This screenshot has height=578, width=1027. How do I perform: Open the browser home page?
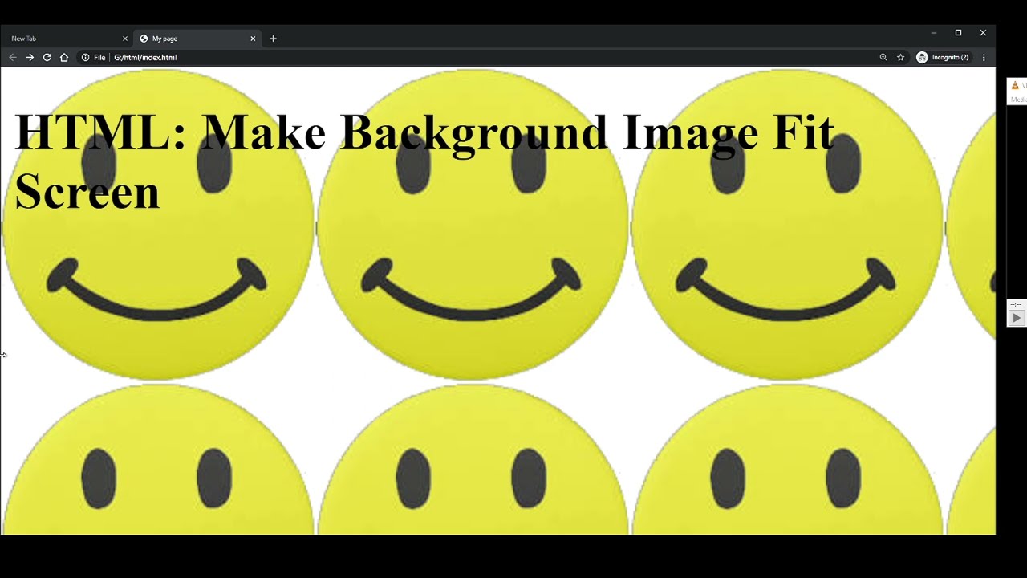(64, 58)
